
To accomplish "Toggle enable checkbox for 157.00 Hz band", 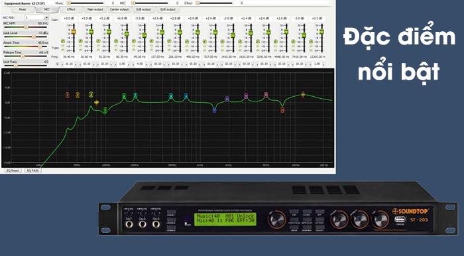I will 152,41.
